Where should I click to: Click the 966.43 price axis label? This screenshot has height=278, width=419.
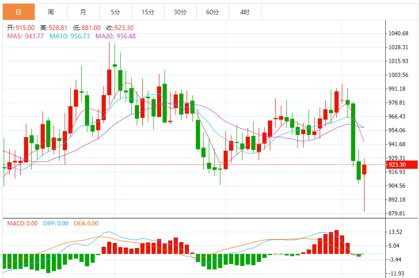click(397, 116)
